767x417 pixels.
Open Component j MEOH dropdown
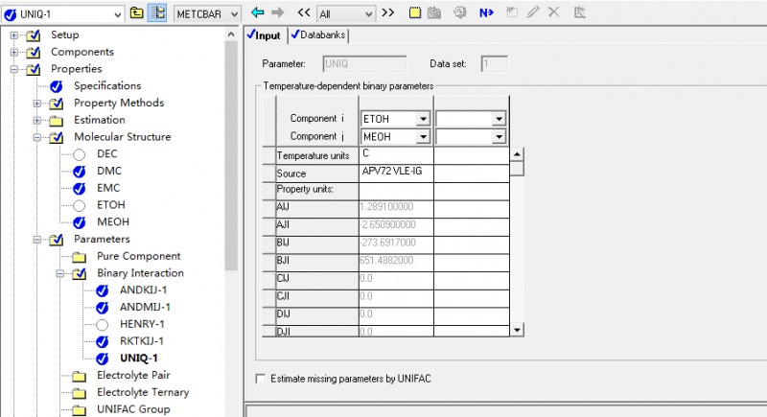pyautogui.click(x=423, y=137)
